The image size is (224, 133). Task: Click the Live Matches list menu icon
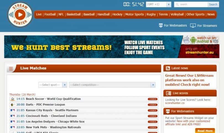[11, 69]
